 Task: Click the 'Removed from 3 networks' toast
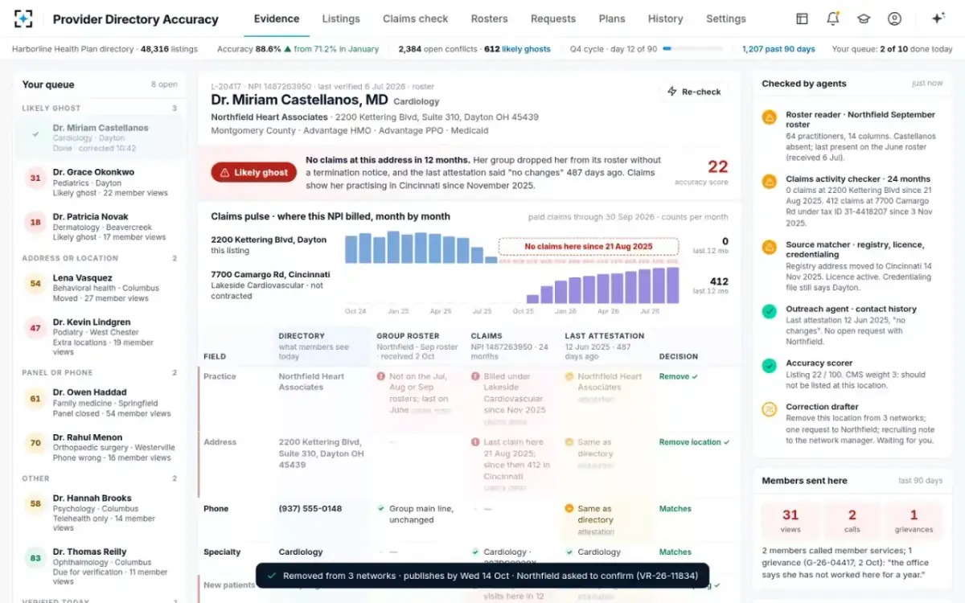pyautogui.click(x=482, y=576)
